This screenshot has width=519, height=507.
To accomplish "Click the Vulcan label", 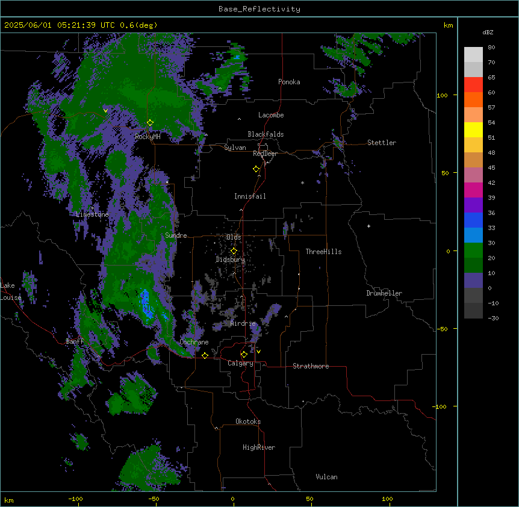I will tap(327, 477).
